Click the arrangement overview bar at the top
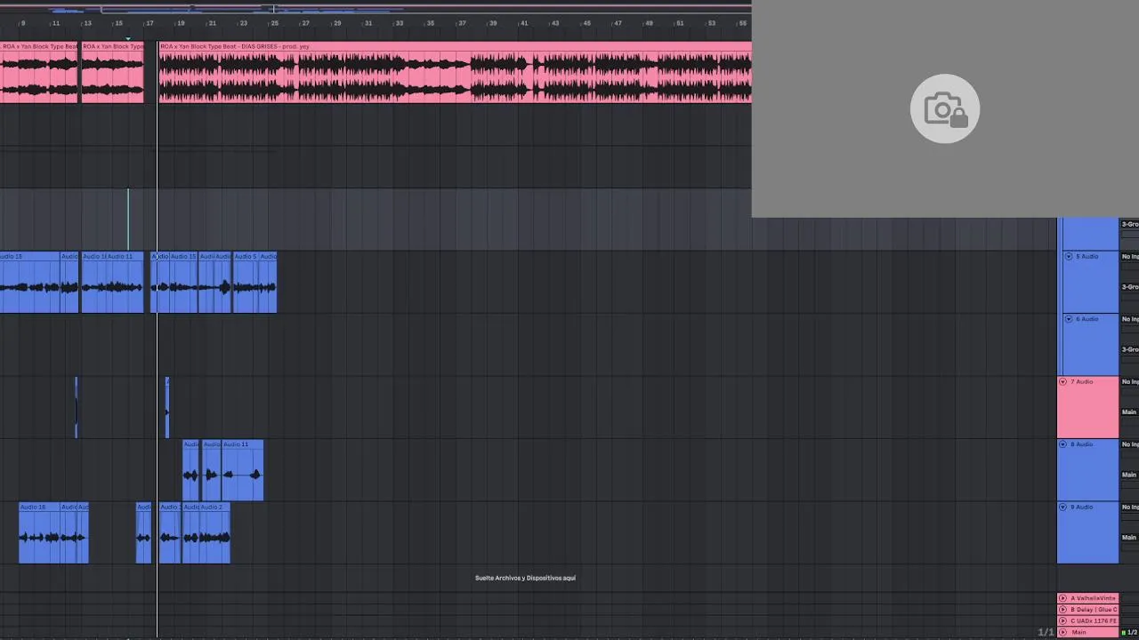 (376, 9)
